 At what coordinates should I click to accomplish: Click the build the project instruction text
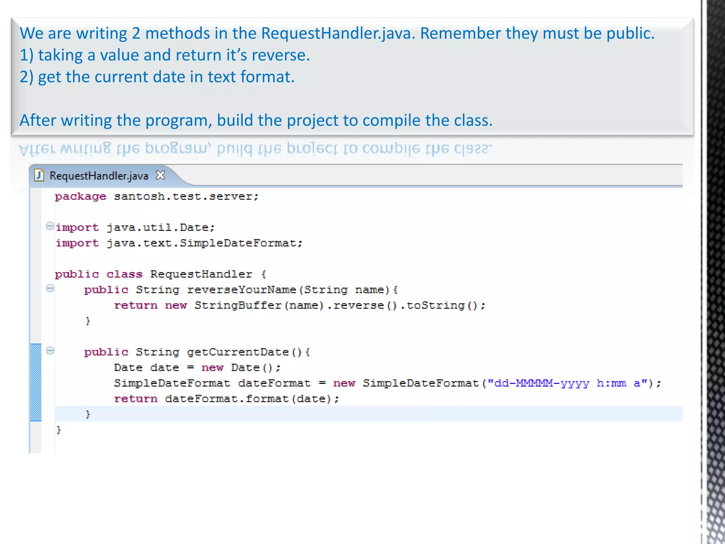256,120
